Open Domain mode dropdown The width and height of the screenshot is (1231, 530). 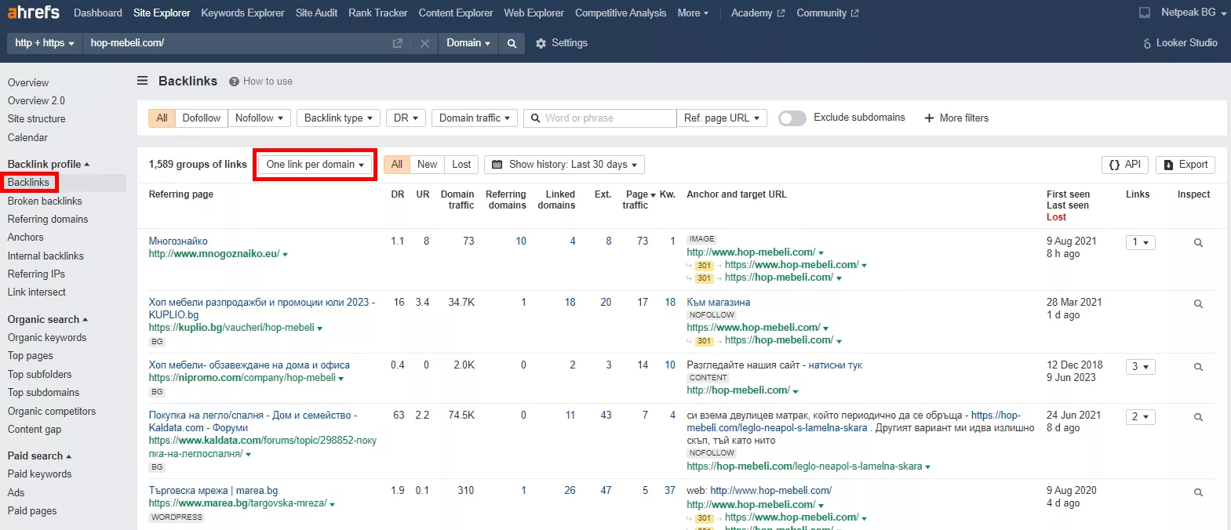click(468, 43)
